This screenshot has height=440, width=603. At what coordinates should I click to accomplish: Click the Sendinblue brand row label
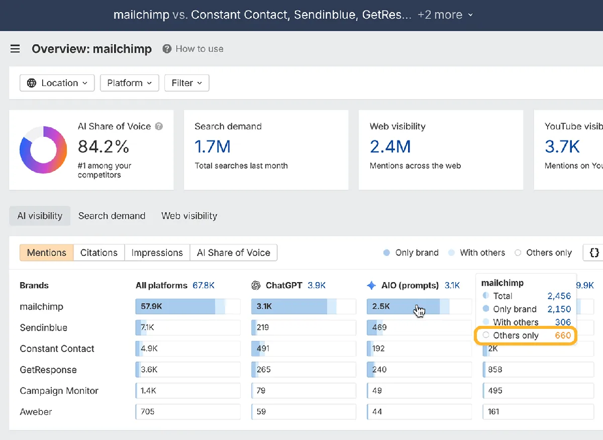[x=43, y=328]
